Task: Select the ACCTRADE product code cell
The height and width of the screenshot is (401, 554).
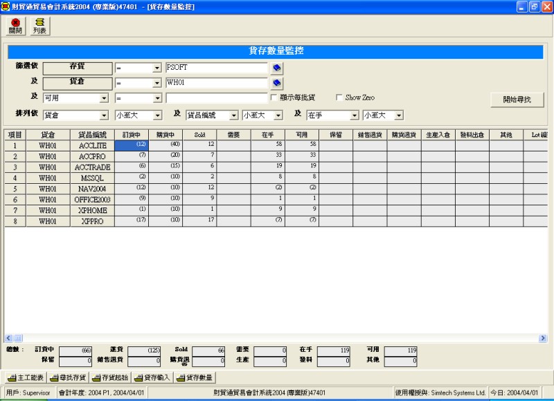Action: pos(92,167)
